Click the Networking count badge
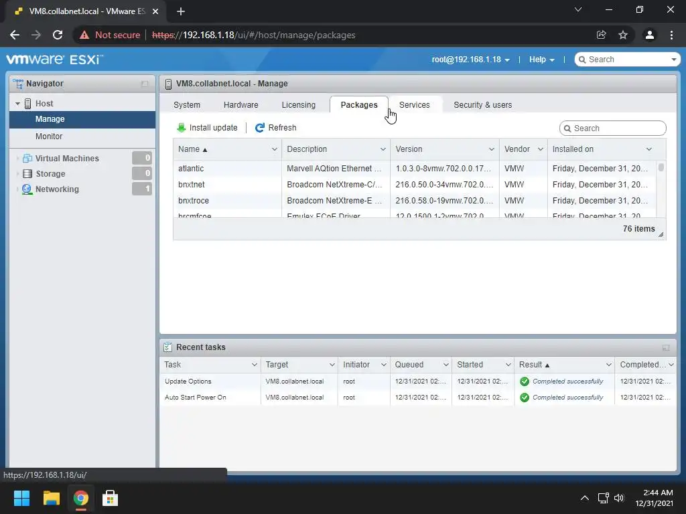The image size is (686, 514). pyautogui.click(x=142, y=189)
